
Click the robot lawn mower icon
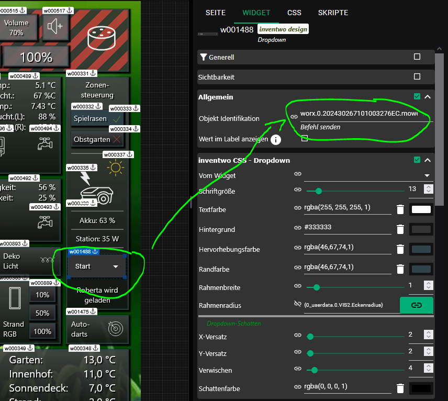(x=97, y=194)
